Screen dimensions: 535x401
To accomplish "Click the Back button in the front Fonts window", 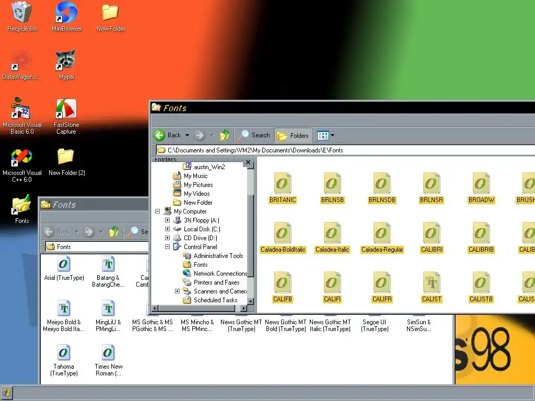I will [x=168, y=135].
